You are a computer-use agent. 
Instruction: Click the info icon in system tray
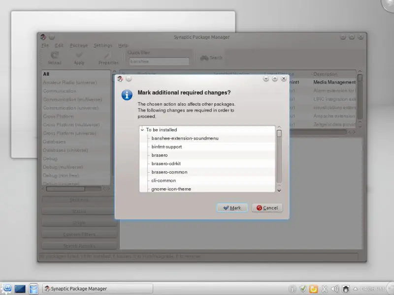pos(292,289)
